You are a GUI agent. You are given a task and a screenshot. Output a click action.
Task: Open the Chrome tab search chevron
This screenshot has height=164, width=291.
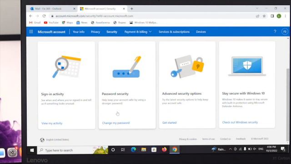coord(257,8)
